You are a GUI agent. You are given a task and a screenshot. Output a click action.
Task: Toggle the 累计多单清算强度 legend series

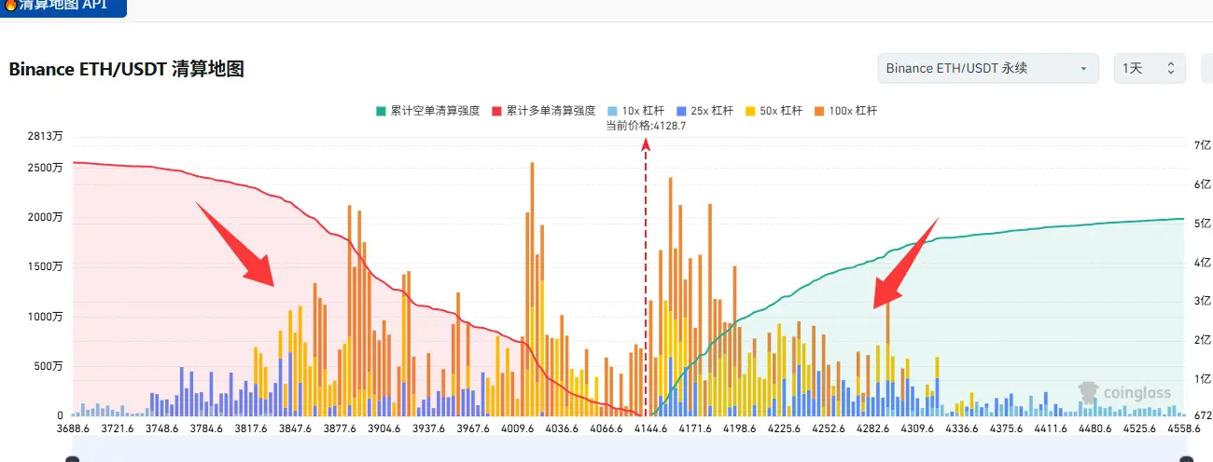[x=543, y=111]
